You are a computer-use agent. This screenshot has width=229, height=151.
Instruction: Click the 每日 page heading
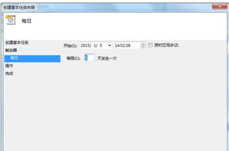click(x=26, y=21)
